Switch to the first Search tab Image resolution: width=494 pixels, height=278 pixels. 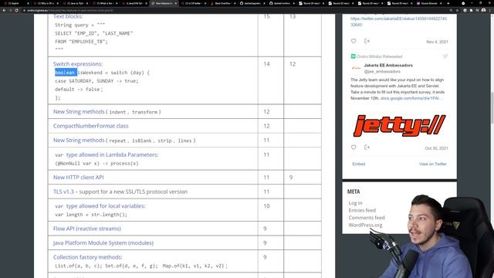[15, 3]
